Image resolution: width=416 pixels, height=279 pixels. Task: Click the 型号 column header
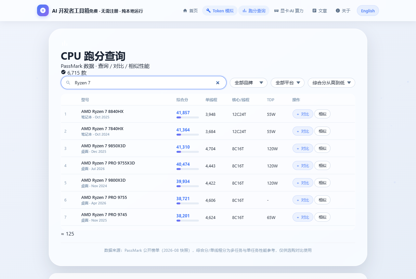click(x=85, y=100)
